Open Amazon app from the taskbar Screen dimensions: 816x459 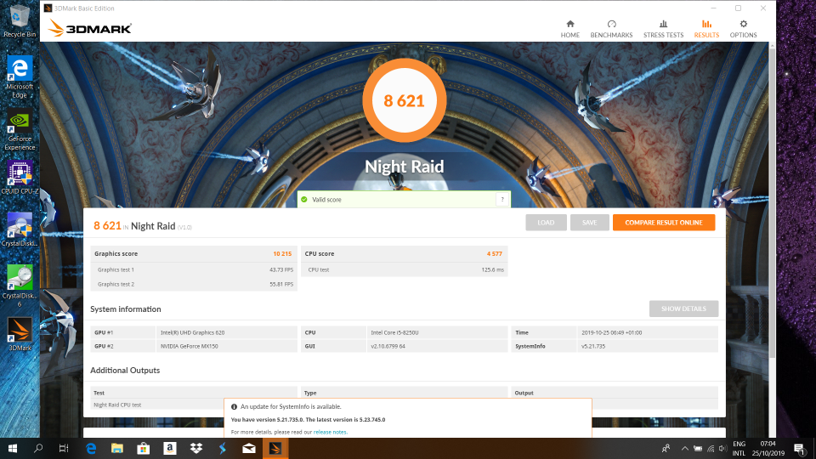click(170, 448)
